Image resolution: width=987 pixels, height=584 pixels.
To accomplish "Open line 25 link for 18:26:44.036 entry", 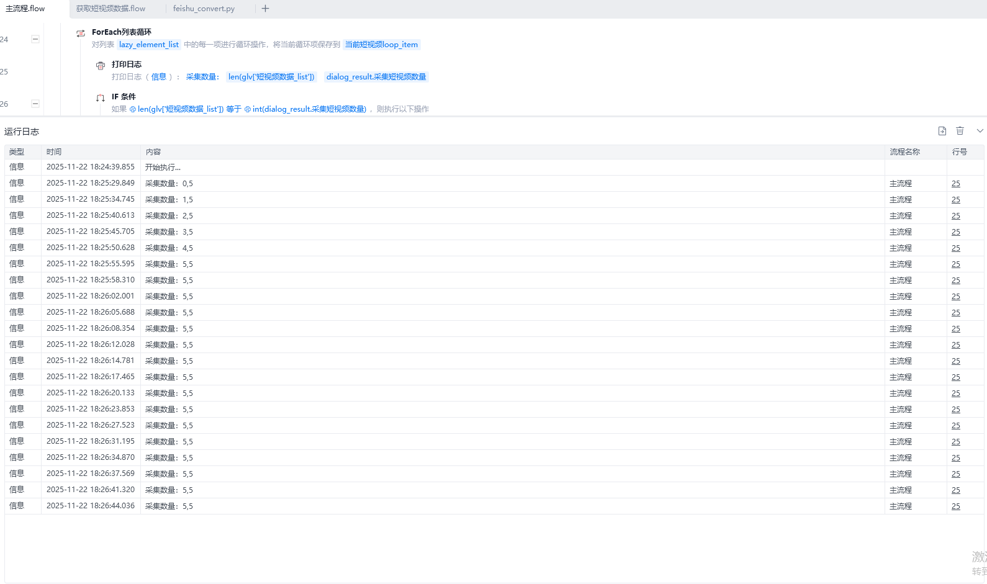I will [956, 506].
